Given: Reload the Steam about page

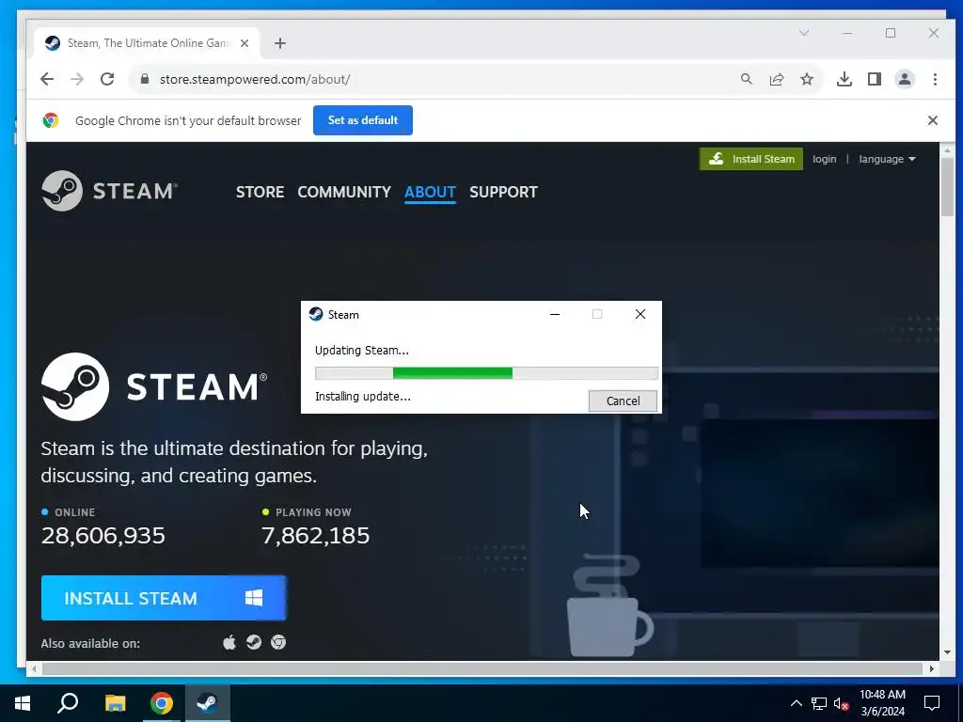Looking at the screenshot, I should tap(107, 79).
